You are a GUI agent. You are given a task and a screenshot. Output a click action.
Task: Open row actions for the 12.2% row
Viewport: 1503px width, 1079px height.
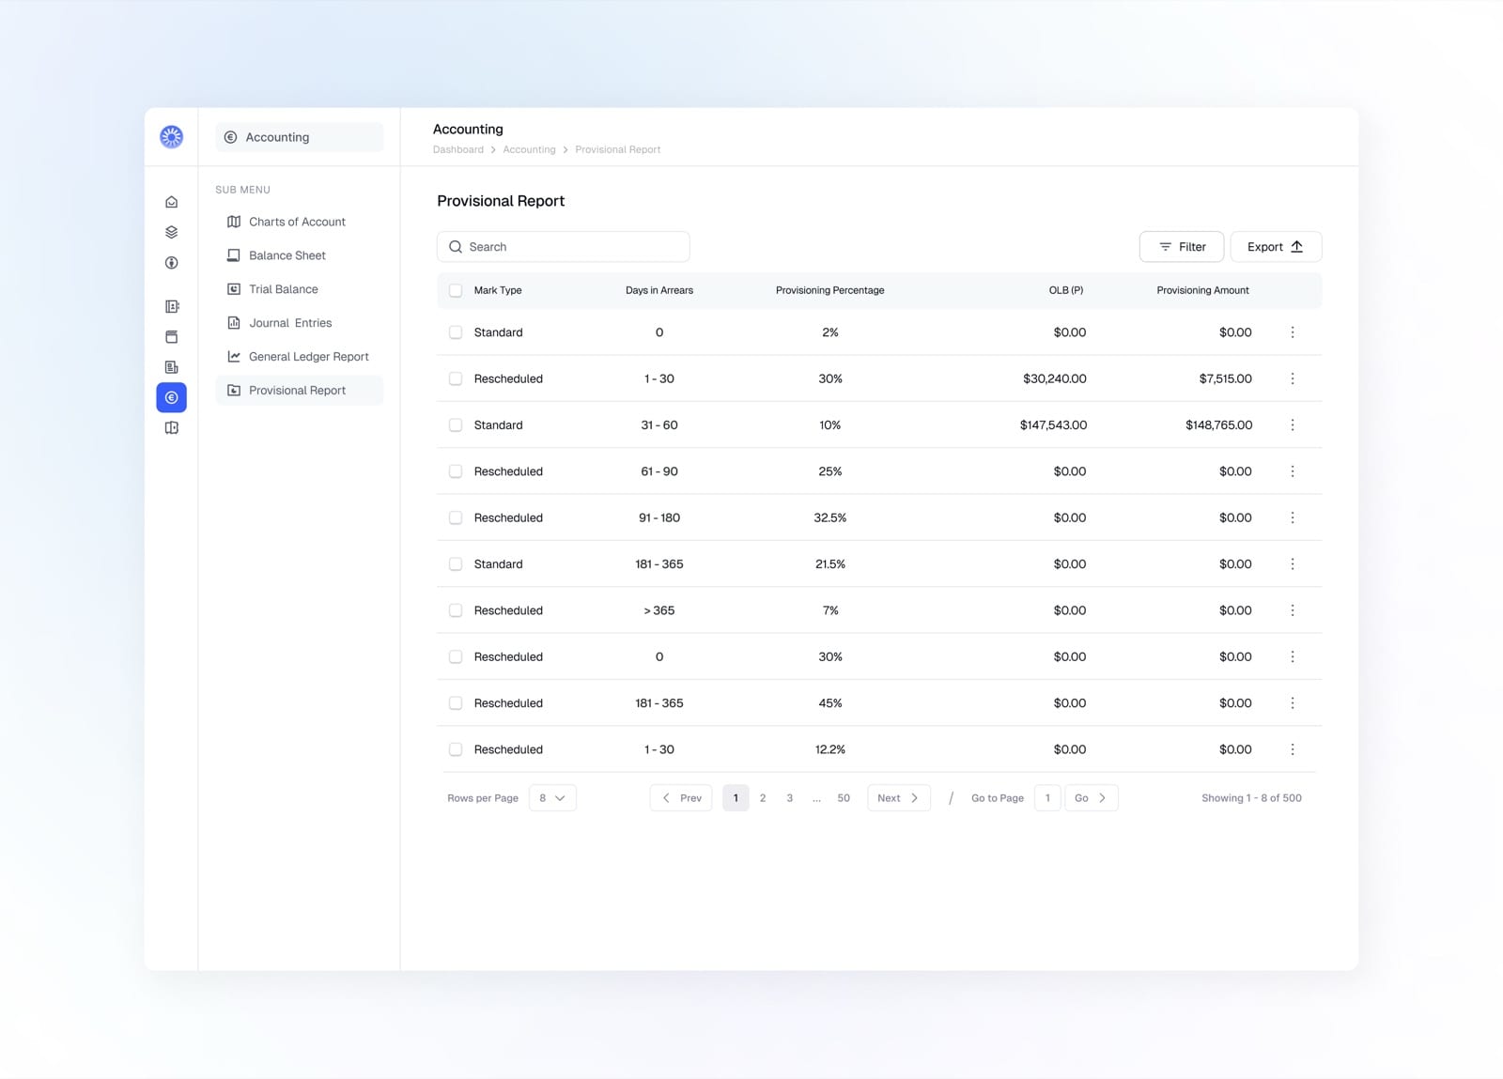pyautogui.click(x=1293, y=749)
